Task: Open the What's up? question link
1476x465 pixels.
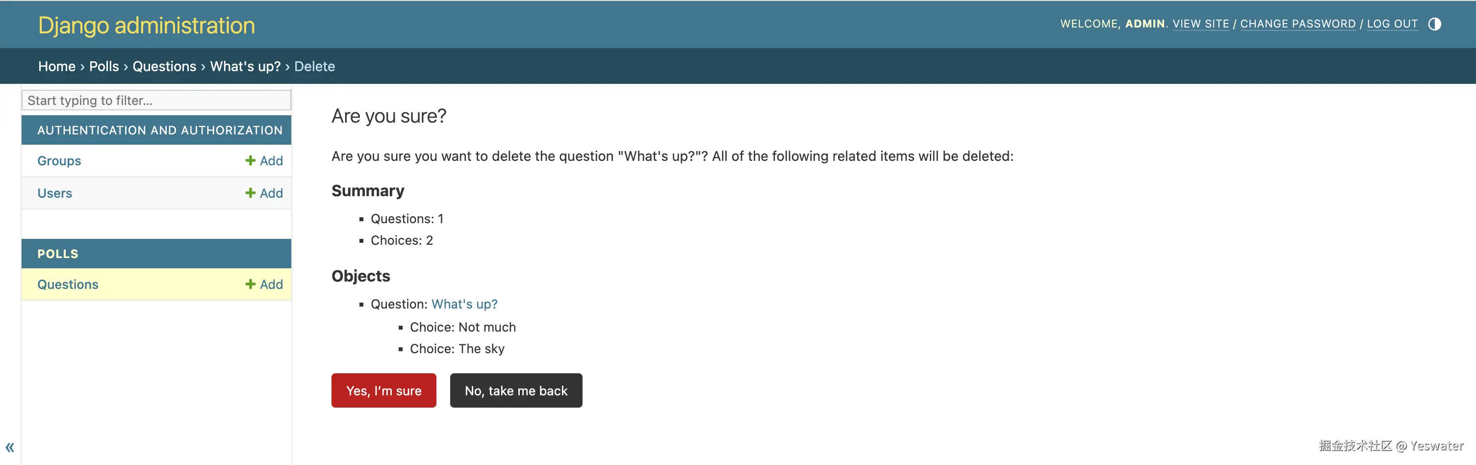Action: (464, 304)
